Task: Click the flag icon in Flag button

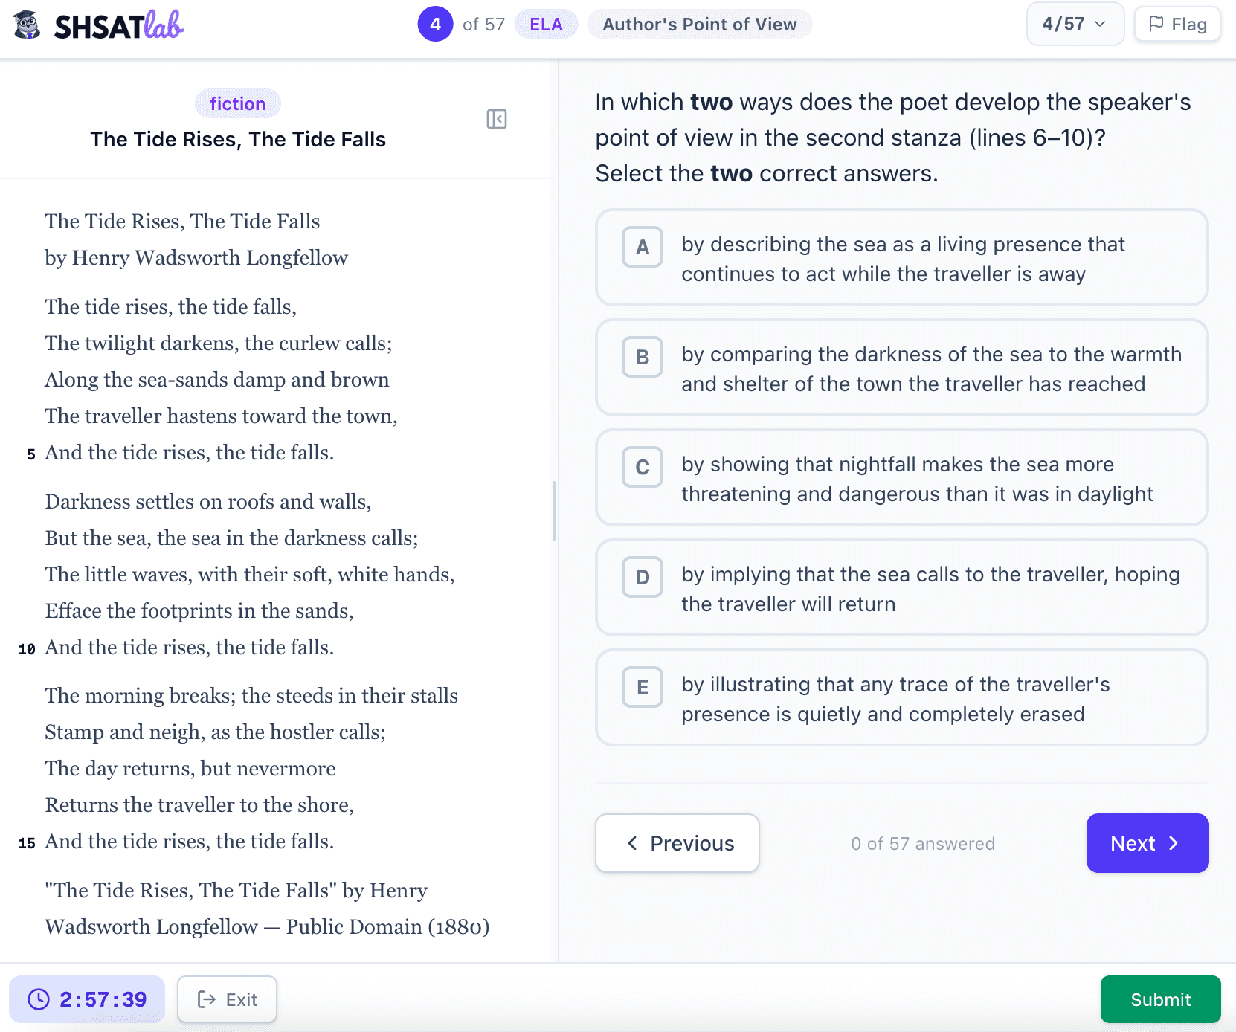Action: (1156, 24)
